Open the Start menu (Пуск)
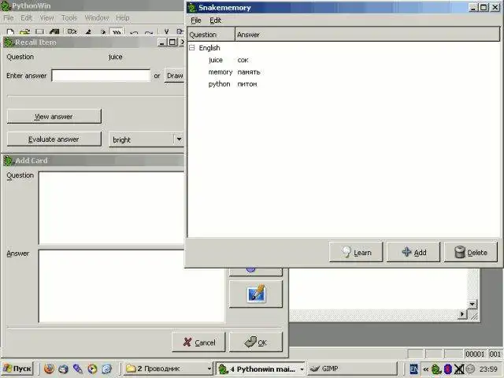Screen dimensions: 504x378 (17, 369)
